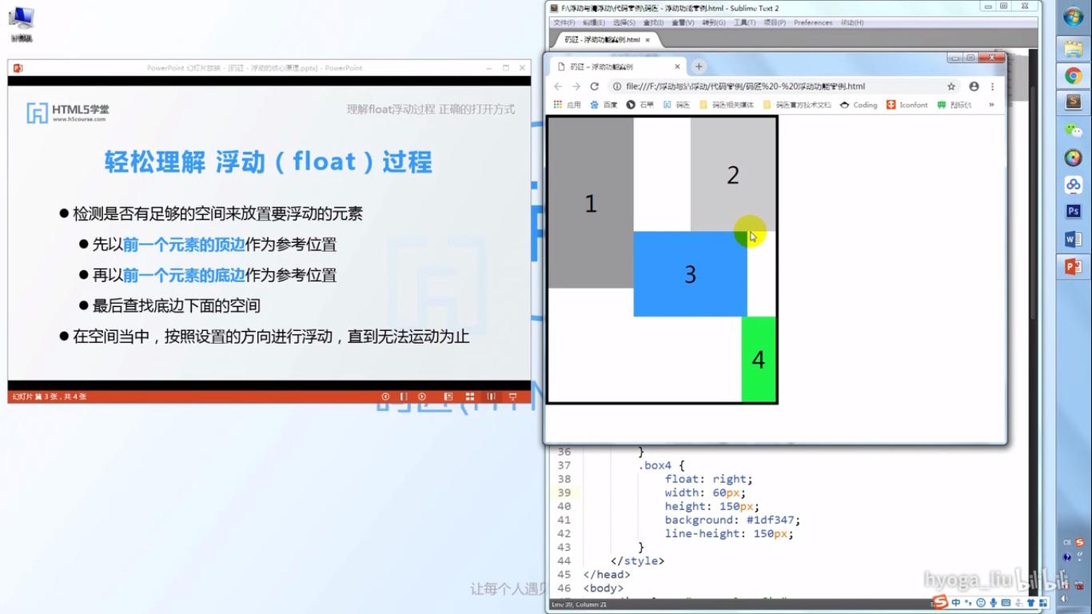Viewport: 1092px width, 614px height.
Task: Click the Chrome address bar URL
Action: coord(745,86)
